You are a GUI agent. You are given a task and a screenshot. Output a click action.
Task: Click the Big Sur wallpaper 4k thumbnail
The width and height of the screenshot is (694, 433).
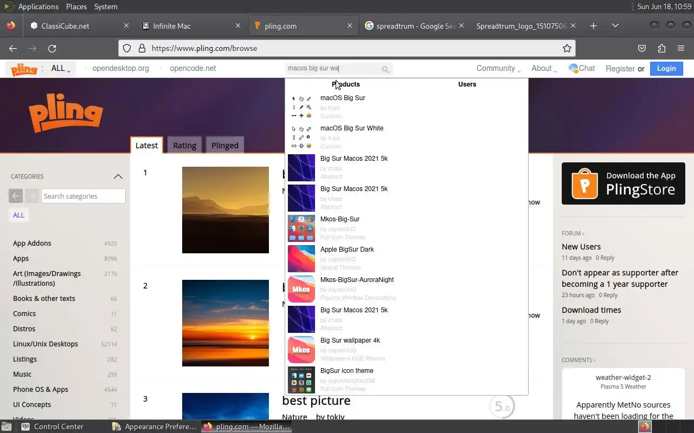click(x=301, y=350)
